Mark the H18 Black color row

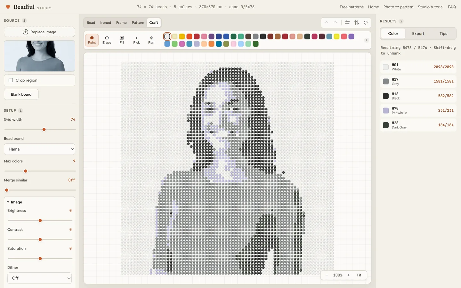coord(418,96)
